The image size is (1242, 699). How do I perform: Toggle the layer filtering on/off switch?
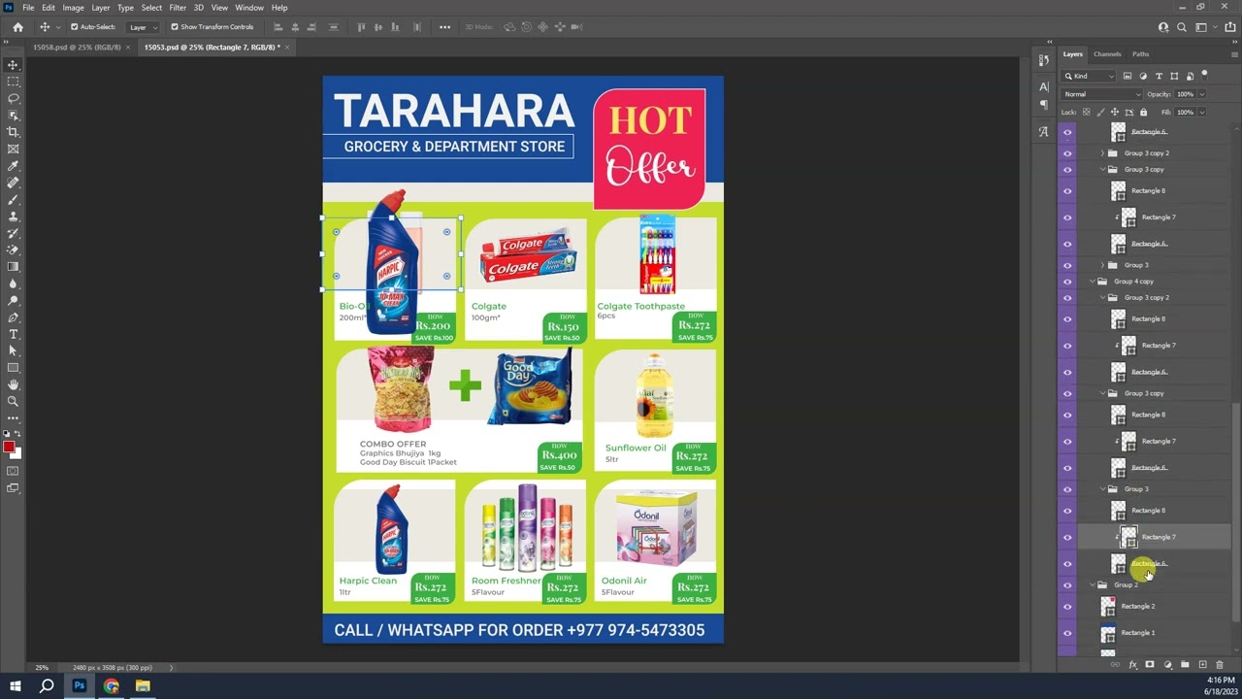pyautogui.click(x=1204, y=75)
